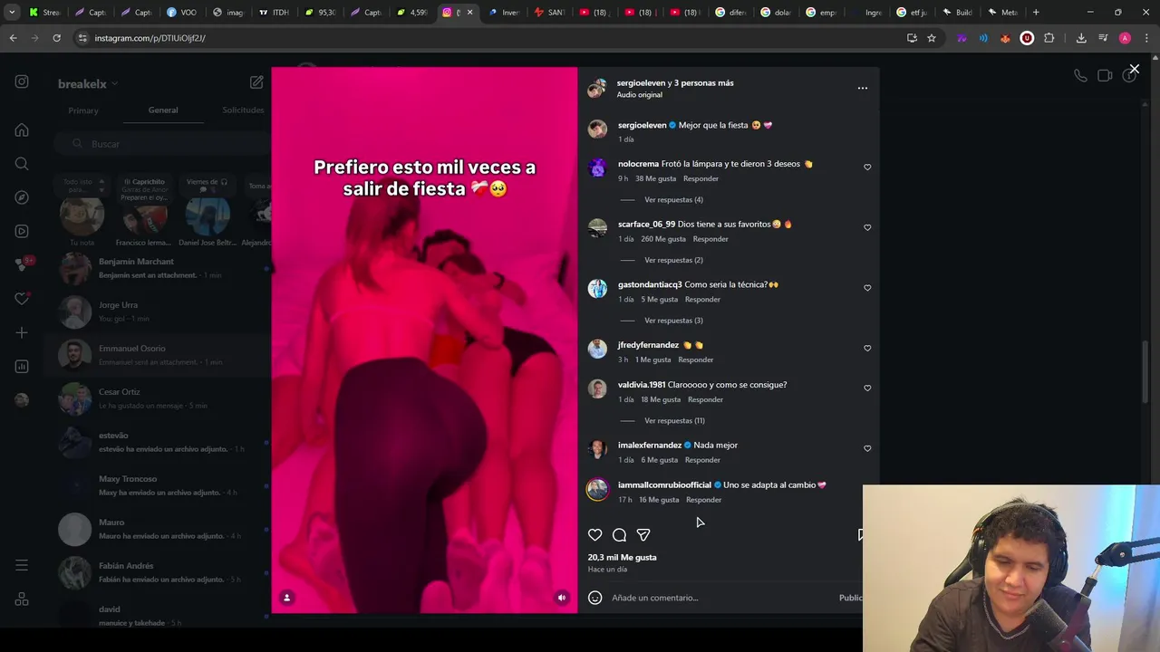The height and width of the screenshot is (652, 1160).
Task: Click the instagram.com address bar
Action: 489,38
